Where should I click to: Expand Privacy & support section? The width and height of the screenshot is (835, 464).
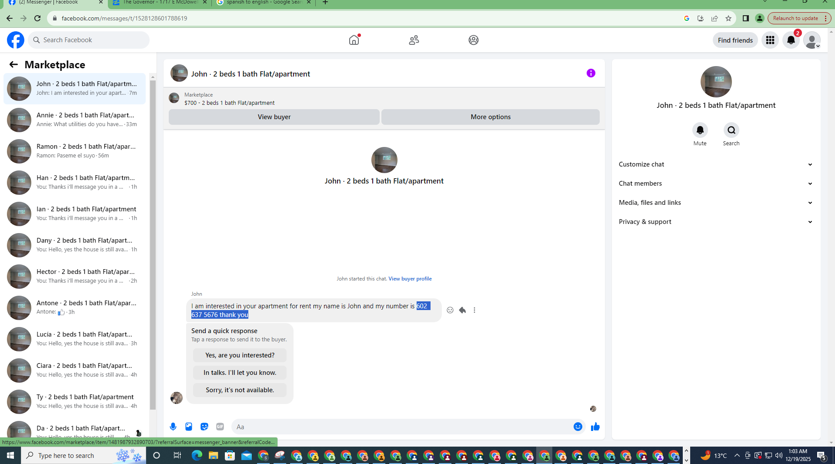[716, 222]
